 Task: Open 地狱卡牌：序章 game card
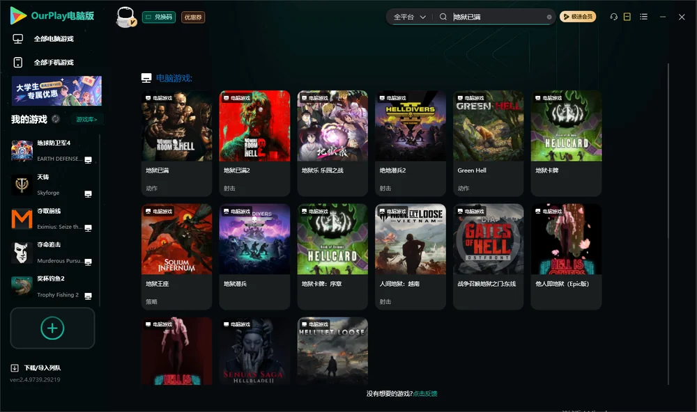(332, 257)
